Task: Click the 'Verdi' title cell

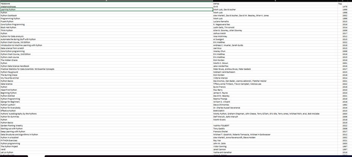Action: point(107,149)
